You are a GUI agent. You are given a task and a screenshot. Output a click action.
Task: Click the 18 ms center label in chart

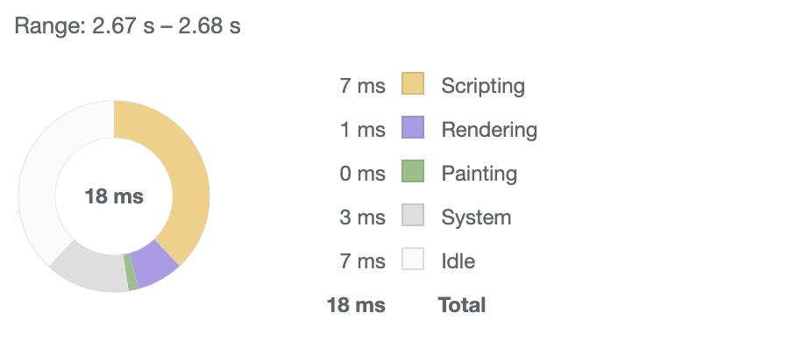point(114,196)
